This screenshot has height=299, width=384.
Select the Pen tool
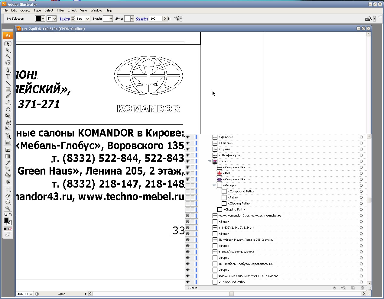[x=8, y=70]
